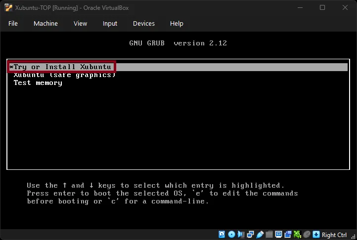Click the shared folders status icon
The width and height of the screenshot is (357, 240).
[x=269, y=235]
